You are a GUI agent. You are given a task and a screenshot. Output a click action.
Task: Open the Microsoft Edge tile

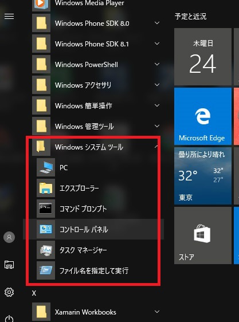(203, 116)
